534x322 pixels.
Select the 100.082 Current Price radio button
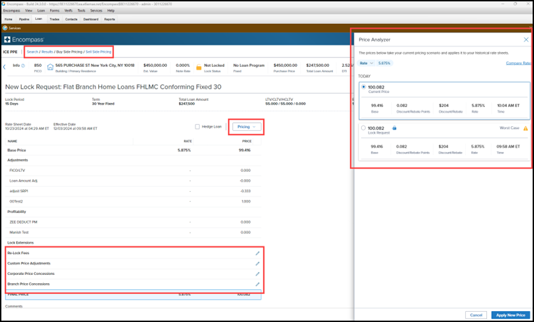[364, 87]
